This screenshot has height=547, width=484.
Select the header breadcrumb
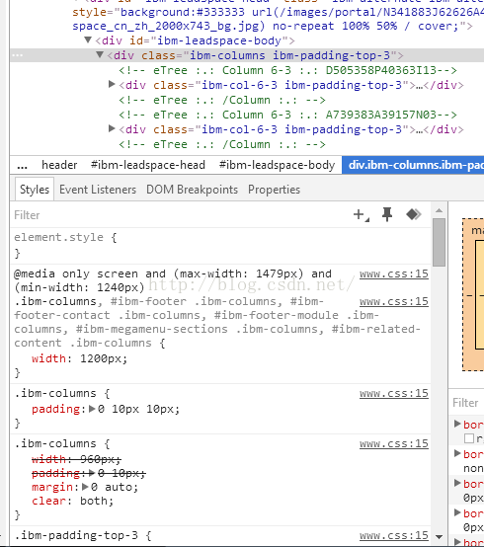pos(59,165)
